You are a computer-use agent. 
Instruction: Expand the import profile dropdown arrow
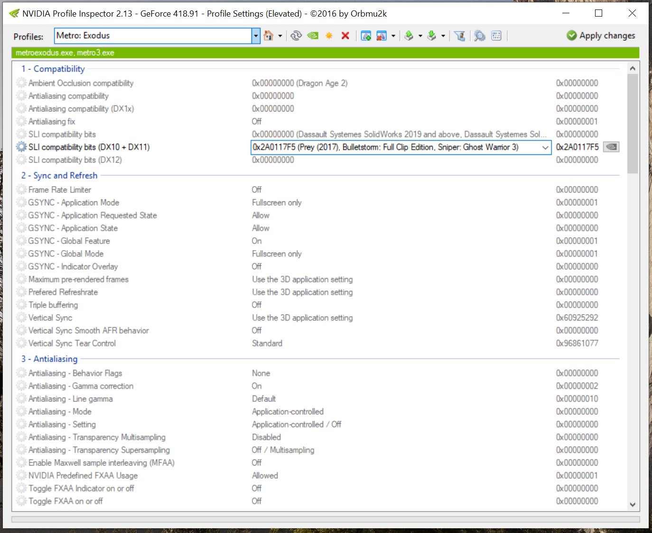click(443, 36)
